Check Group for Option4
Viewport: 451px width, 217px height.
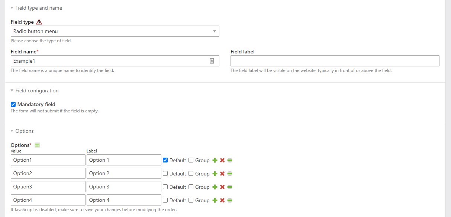(x=191, y=200)
